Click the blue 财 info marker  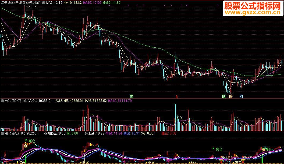click(x=241, y=96)
